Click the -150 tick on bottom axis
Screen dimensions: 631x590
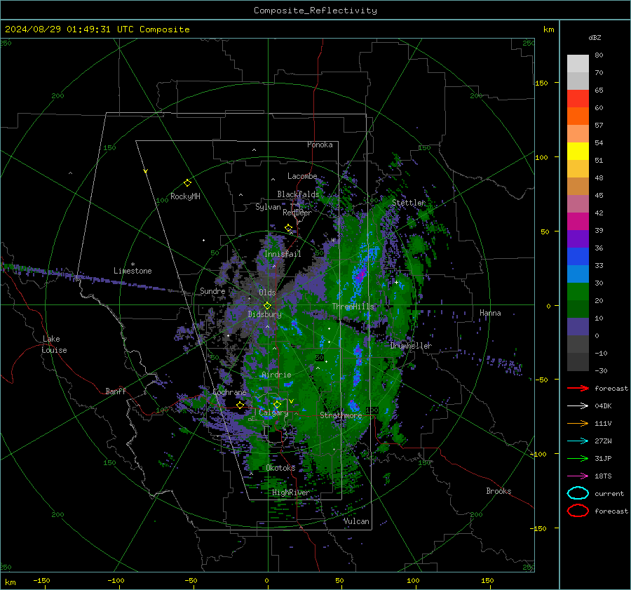41,580
